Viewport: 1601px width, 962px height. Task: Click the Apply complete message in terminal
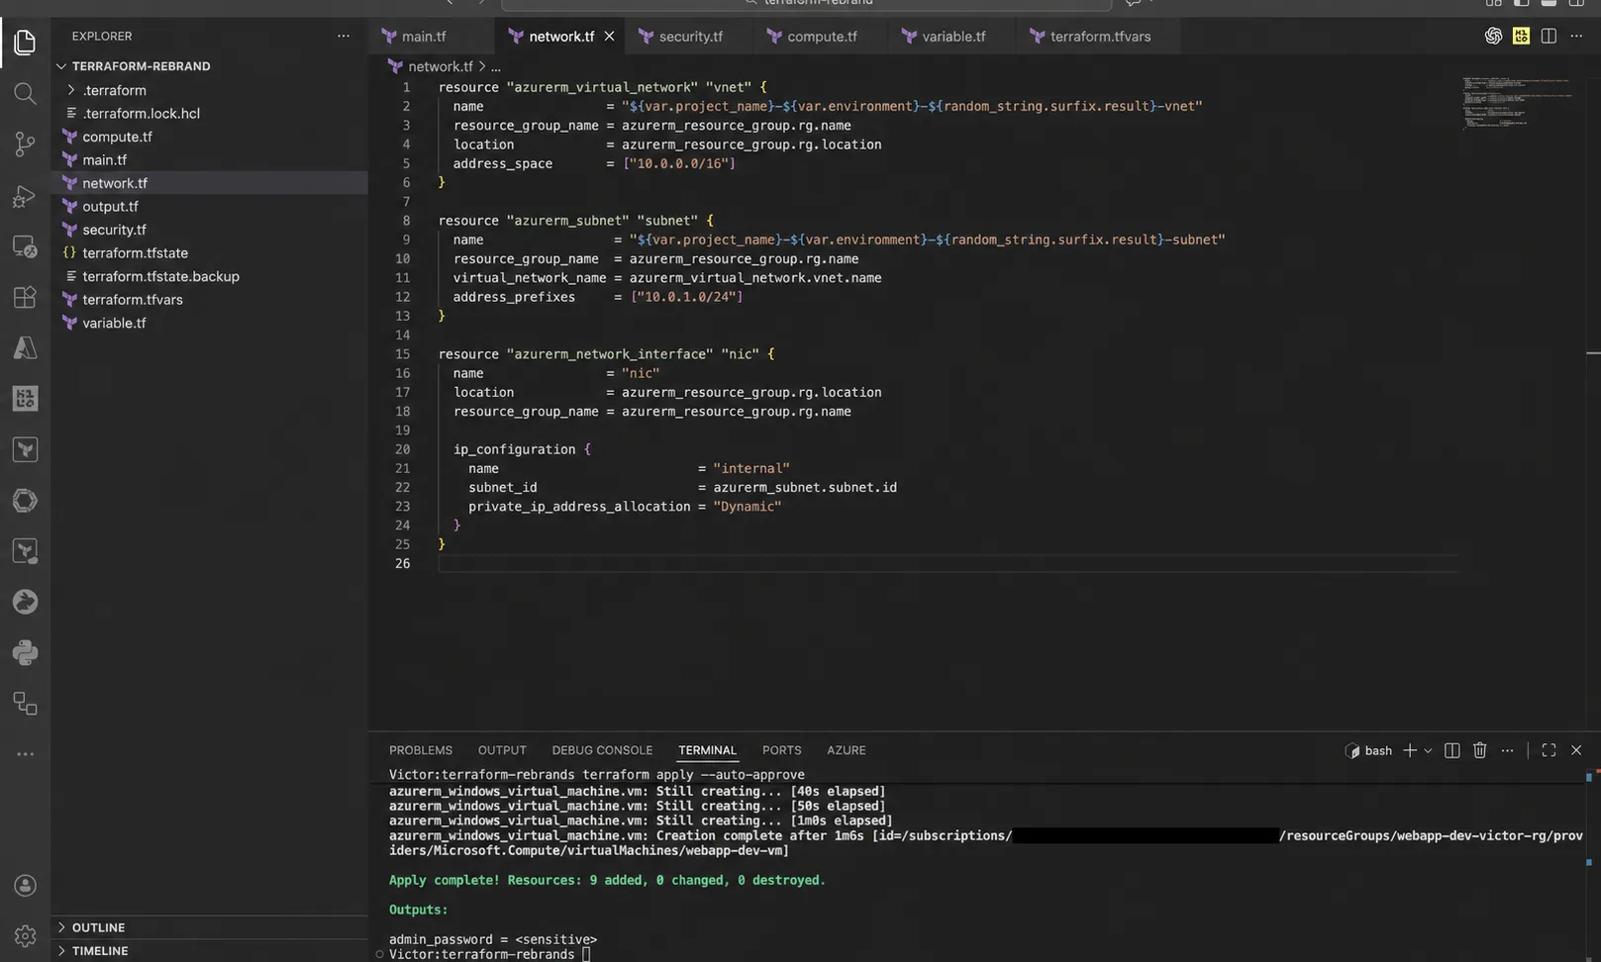[606, 880]
